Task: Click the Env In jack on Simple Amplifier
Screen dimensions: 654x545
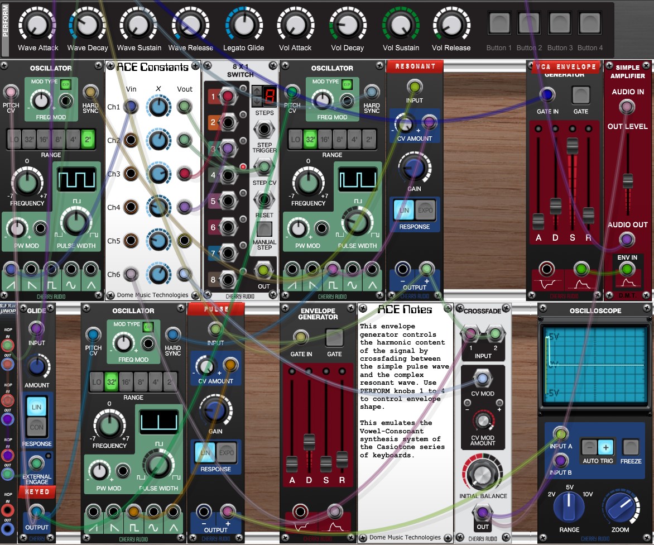Action: point(627,270)
